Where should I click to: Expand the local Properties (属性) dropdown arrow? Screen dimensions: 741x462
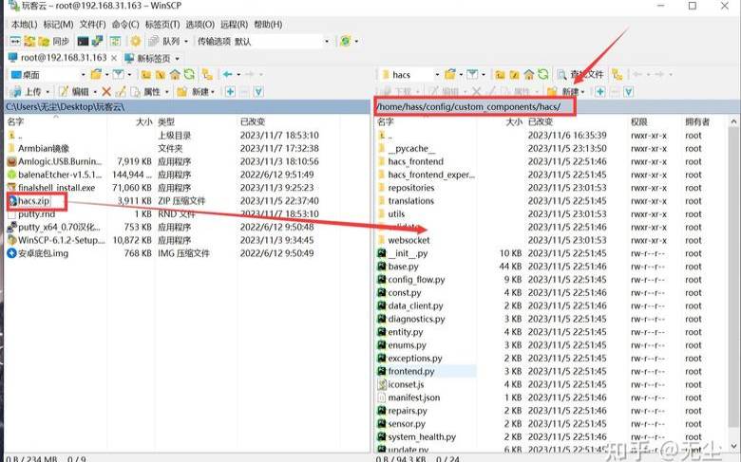167,92
